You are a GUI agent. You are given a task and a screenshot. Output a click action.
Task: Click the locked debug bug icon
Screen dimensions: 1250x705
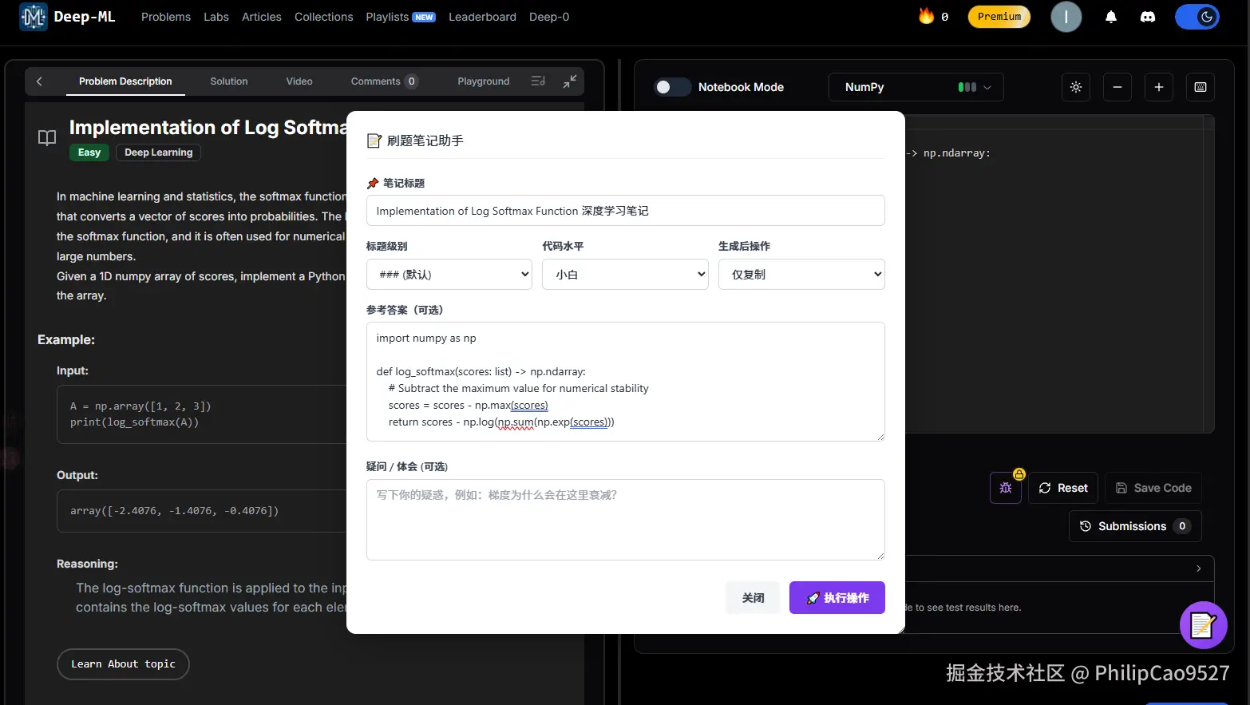coord(1006,488)
